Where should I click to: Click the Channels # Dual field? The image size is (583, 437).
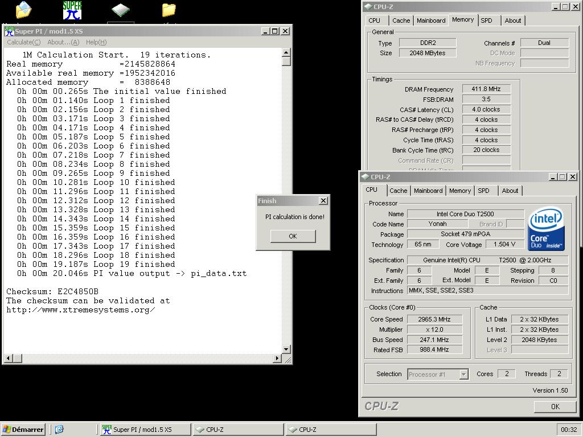click(544, 43)
